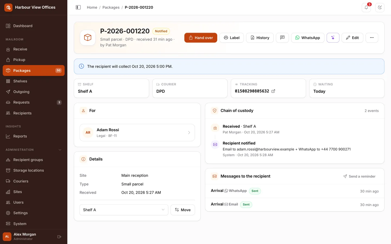This screenshot has height=244, width=391.
Task: Click the Edit button
Action: tap(352, 38)
